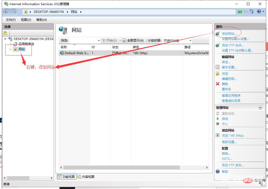Open the File menu

11,20
